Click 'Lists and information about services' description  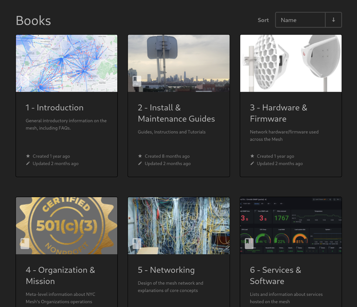[x=286, y=298]
